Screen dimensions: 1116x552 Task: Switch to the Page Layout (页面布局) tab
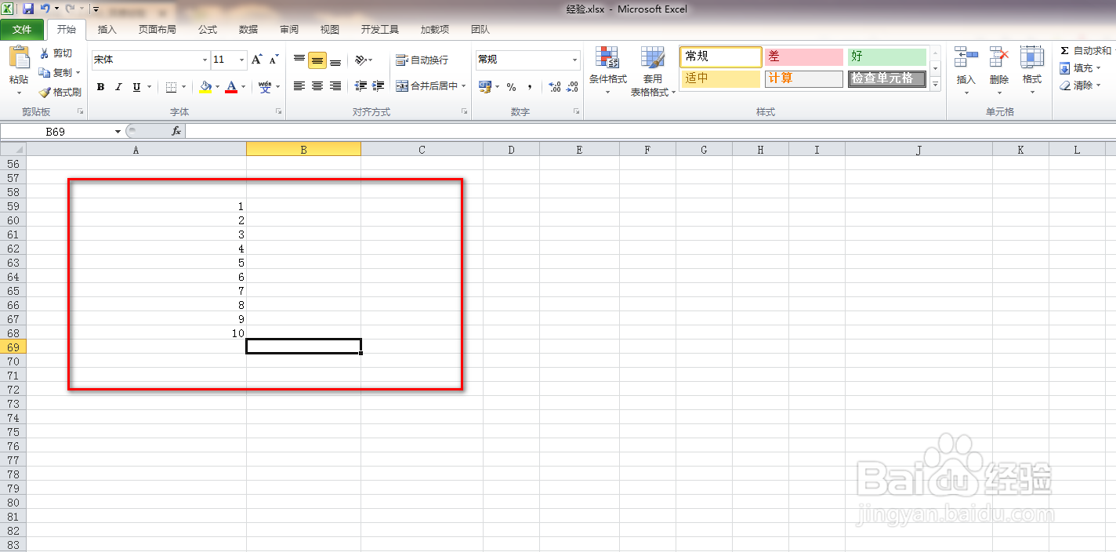pos(157,30)
